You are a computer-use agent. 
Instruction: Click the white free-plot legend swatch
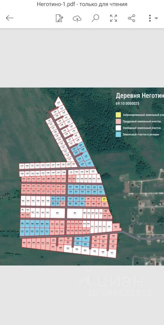pyautogui.click(x=118, y=128)
